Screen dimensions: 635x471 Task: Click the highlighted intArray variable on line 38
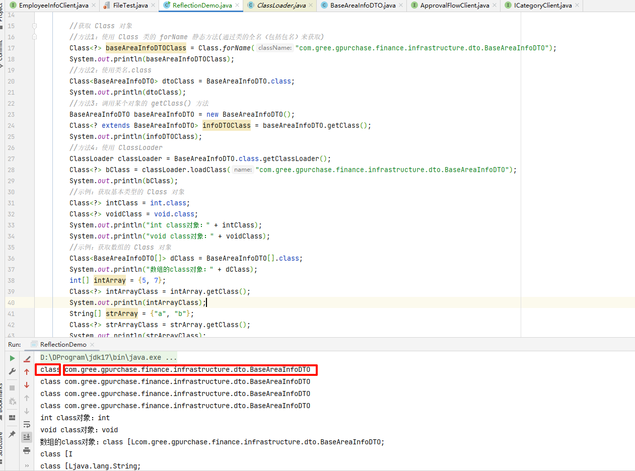coord(110,280)
